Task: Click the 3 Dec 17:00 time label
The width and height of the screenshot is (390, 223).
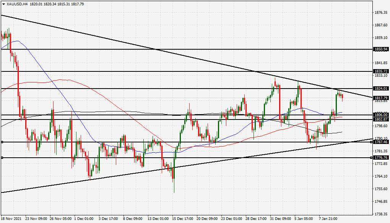Action: pos(108,219)
